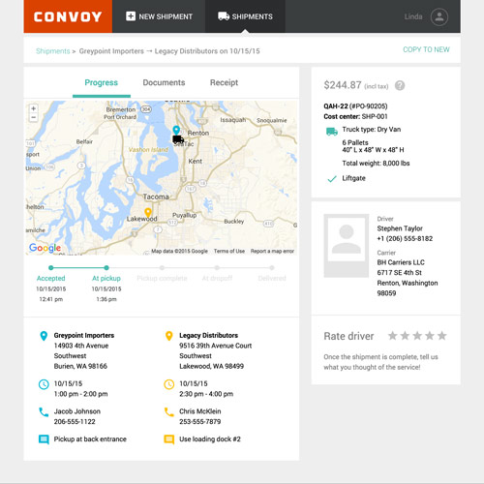The image size is (484, 484).
Task: Rate driver three stars
Action: [x=417, y=336]
